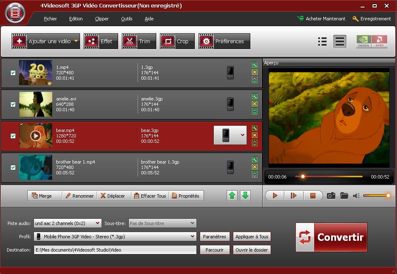This screenshot has width=397, height=274.
Task: Toggle the amelie.avi checkbox
Action: click(x=13, y=105)
